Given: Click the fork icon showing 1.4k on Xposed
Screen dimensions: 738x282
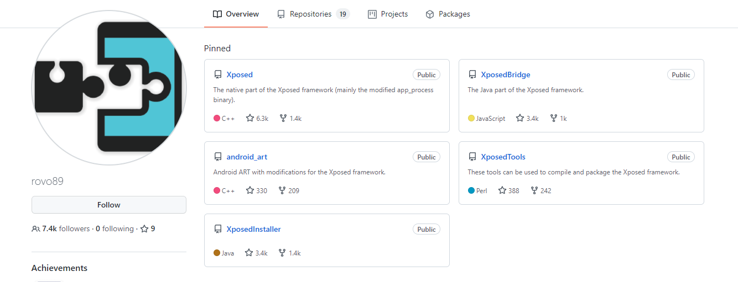Looking at the screenshot, I should 283,118.
